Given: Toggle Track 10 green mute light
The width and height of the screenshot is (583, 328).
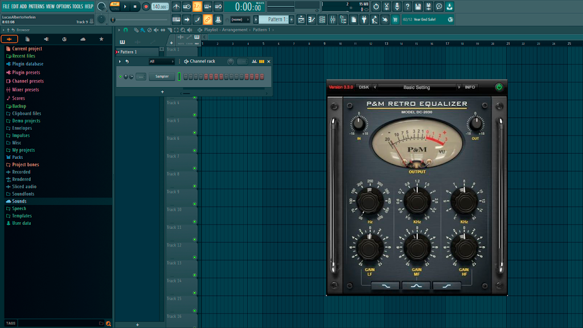Looking at the screenshot, I should [195, 222].
